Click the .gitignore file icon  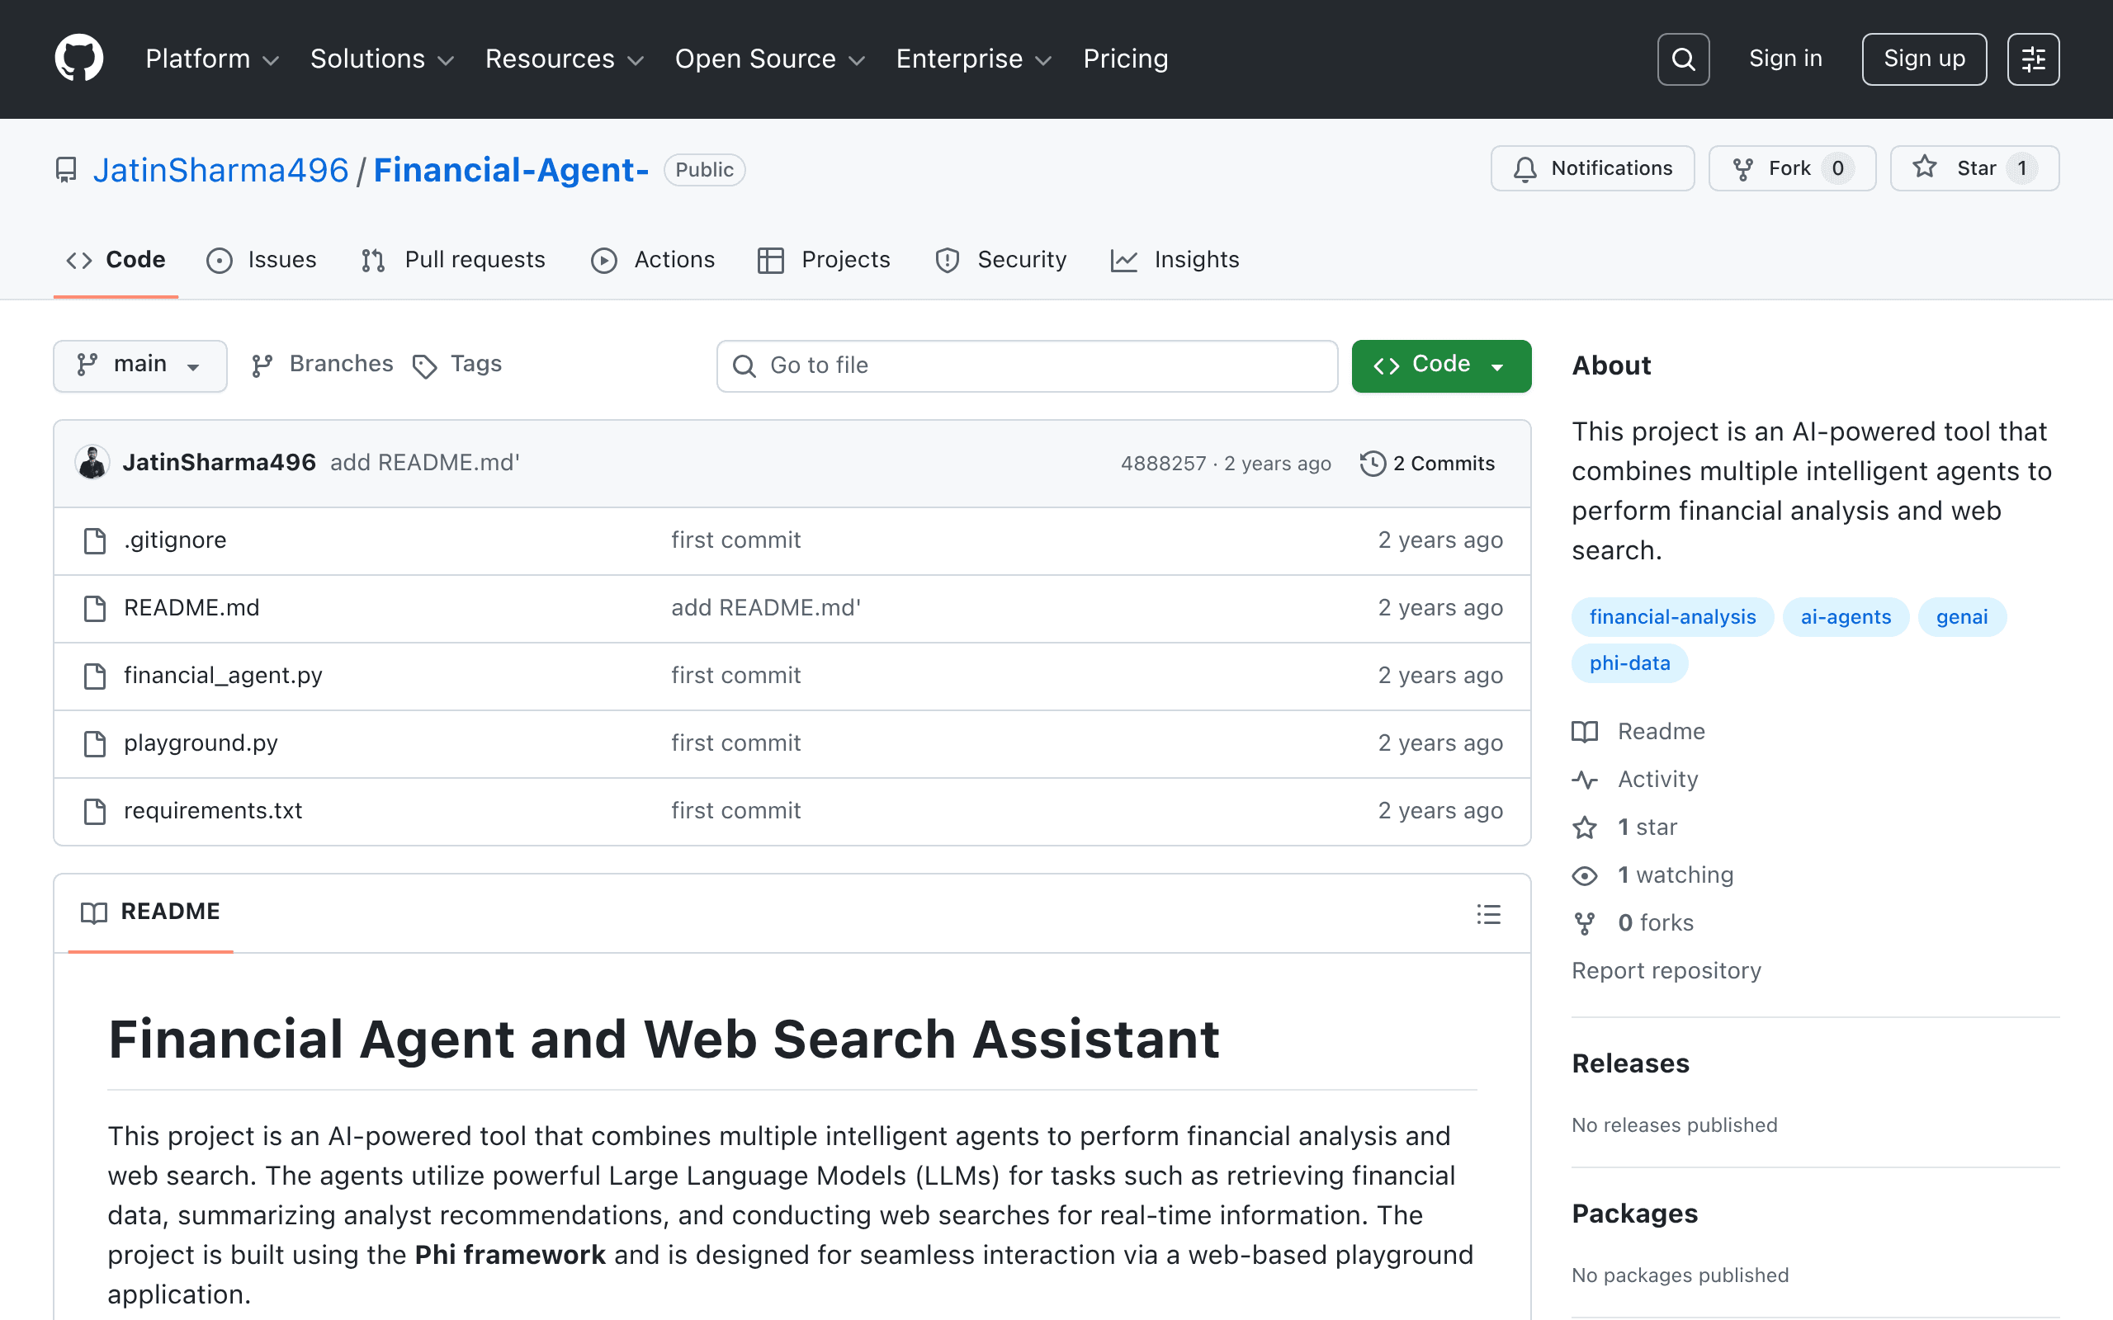pos(94,540)
